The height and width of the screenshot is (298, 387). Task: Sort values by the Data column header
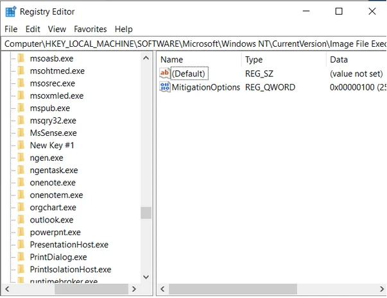pyautogui.click(x=356, y=60)
